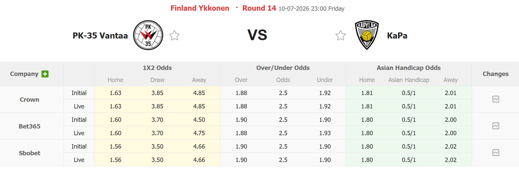Click Crown initial home odds 1.63

[x=116, y=93]
